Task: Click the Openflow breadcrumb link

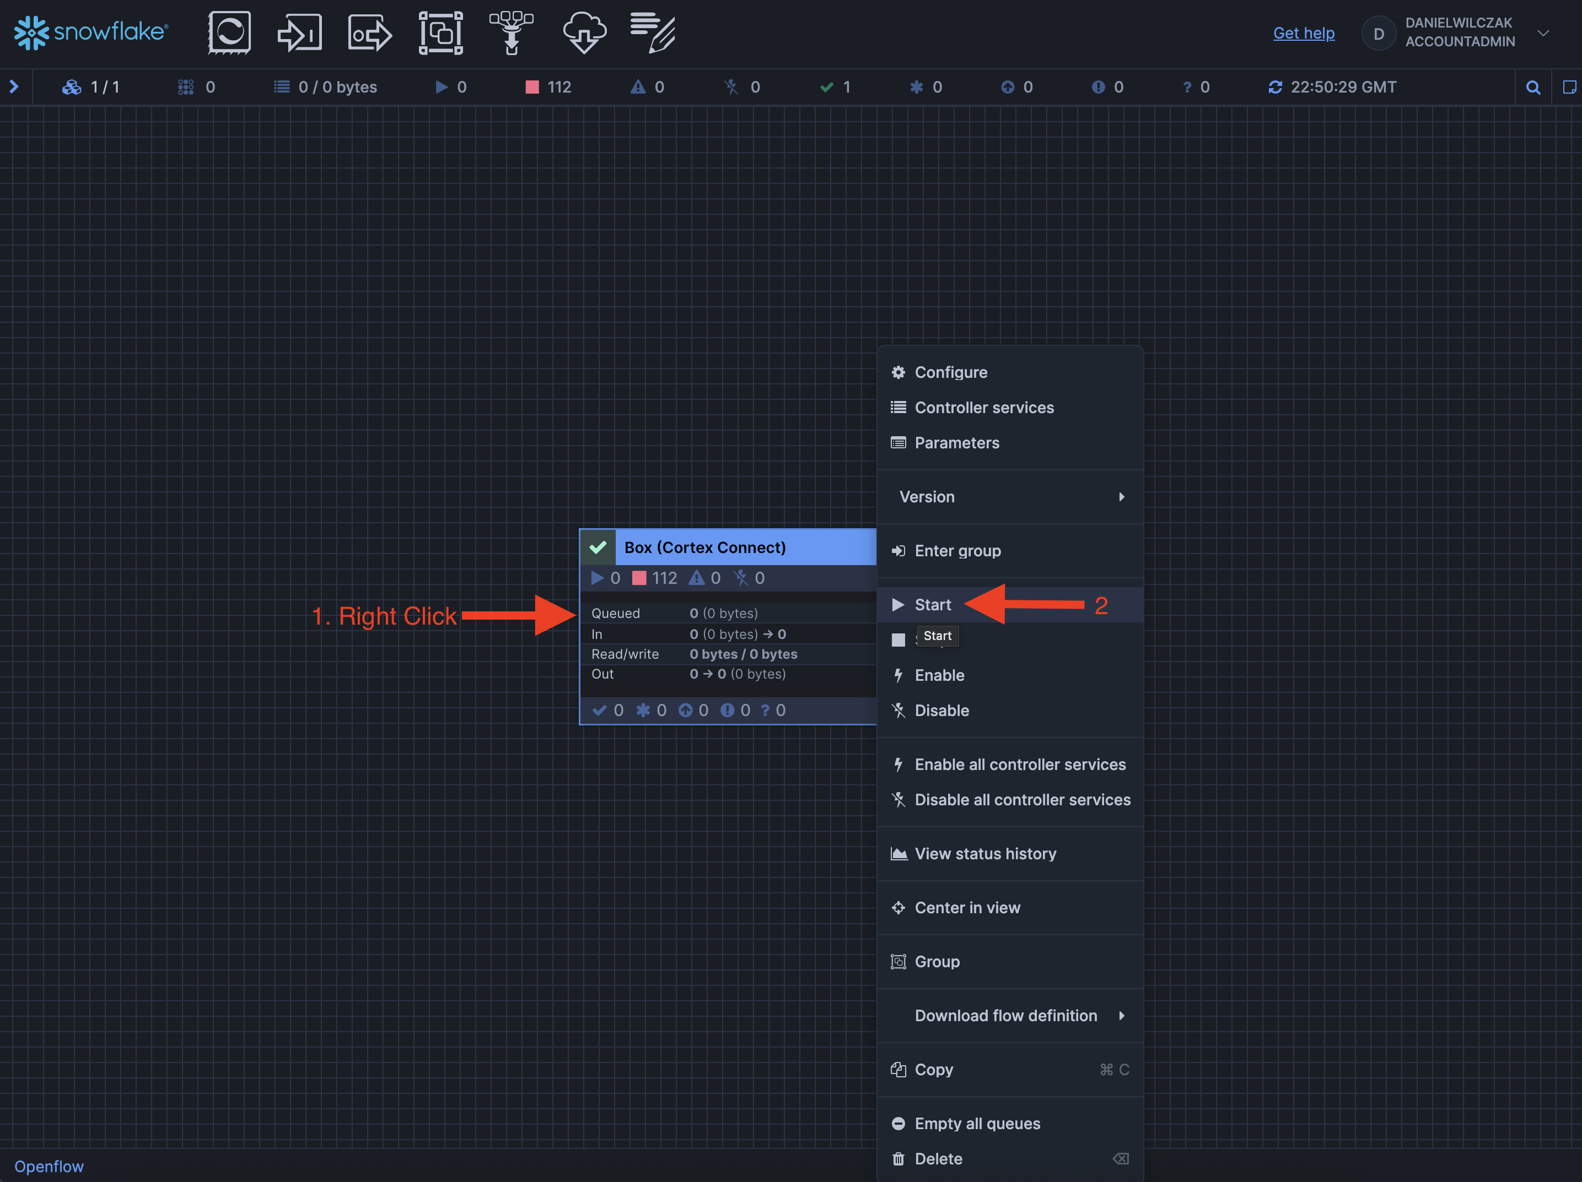Action: [x=49, y=1166]
